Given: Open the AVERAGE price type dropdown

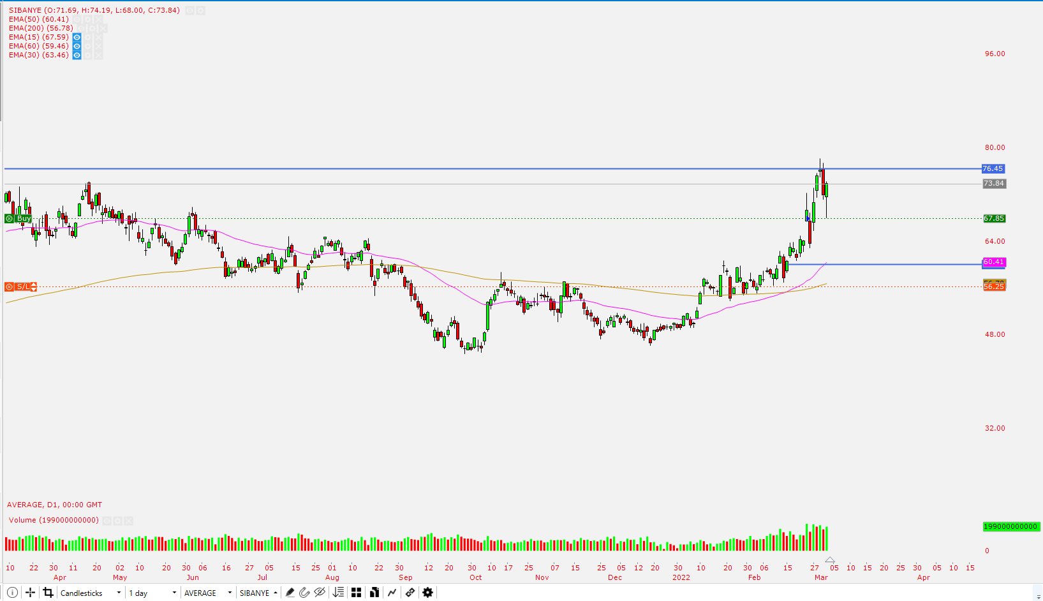Looking at the screenshot, I should tap(207, 593).
